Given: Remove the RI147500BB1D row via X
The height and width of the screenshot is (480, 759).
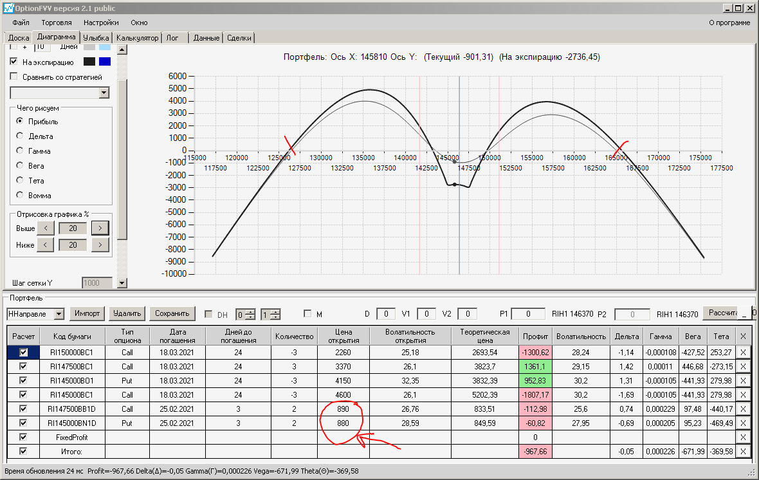Looking at the screenshot, I should click(743, 409).
